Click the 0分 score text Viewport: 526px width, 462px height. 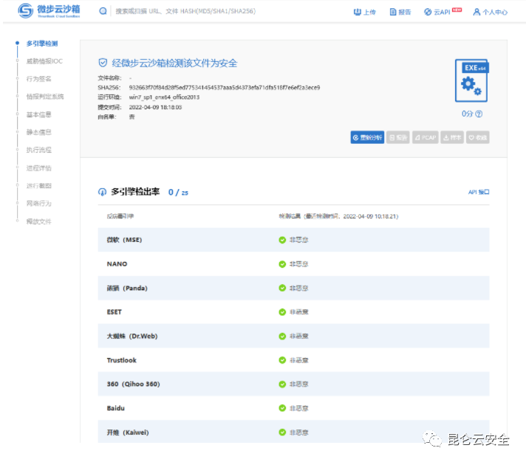[468, 114]
